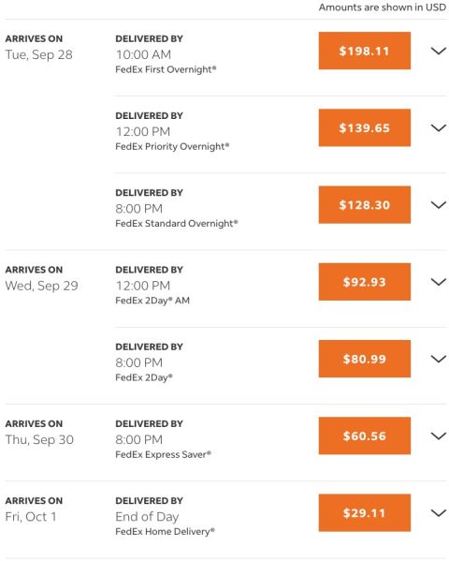Select the $198.11 First Overnight rate
This screenshot has width=449, height=561.
pos(364,51)
